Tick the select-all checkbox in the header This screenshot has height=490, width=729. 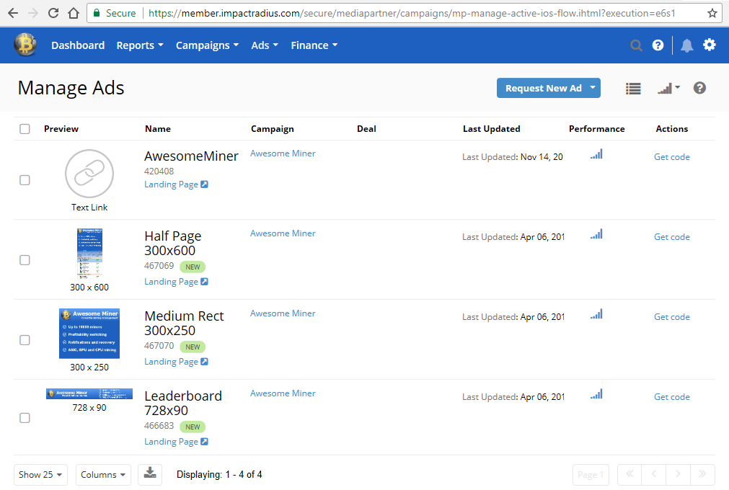(x=25, y=129)
